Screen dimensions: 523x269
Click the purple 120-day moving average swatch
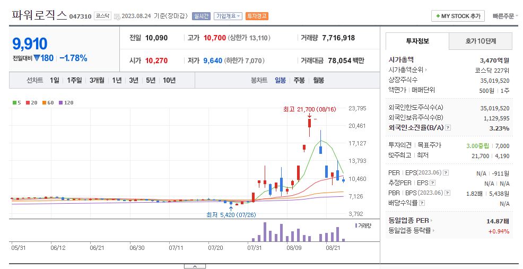tap(60, 103)
